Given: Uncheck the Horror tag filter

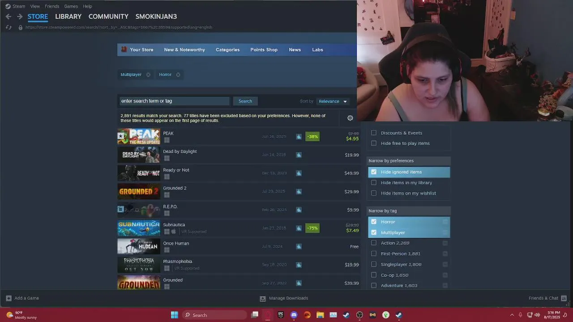Looking at the screenshot, I should pyautogui.click(x=374, y=222).
